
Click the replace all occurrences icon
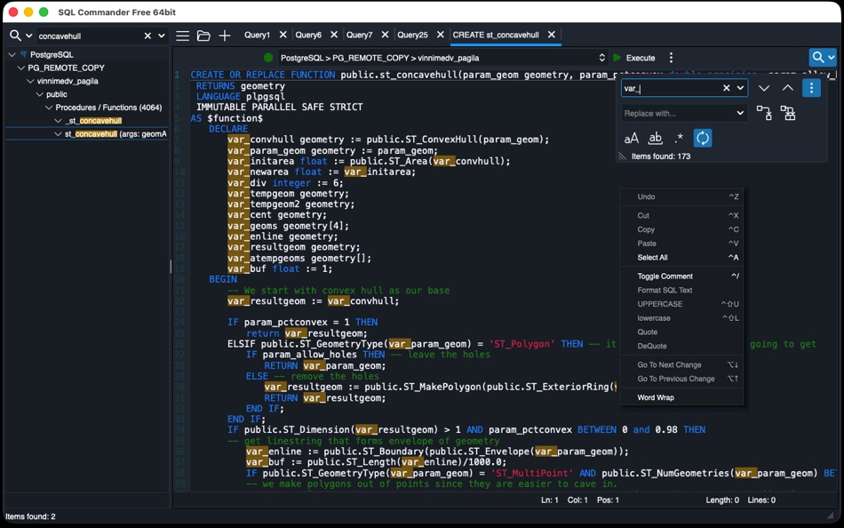(x=788, y=113)
